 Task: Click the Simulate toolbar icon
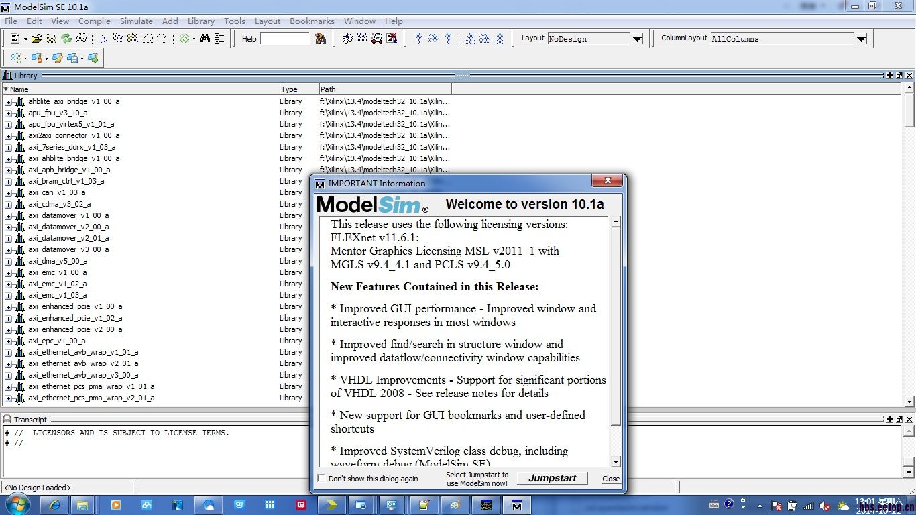(x=377, y=39)
